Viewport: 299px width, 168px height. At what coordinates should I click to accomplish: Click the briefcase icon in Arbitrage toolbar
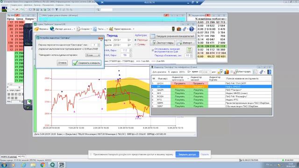(179, 29)
